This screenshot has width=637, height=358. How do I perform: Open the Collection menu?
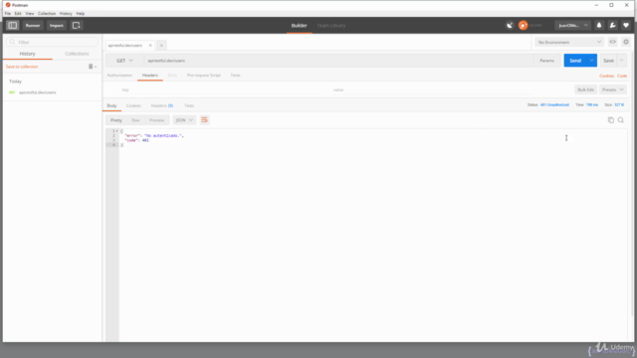pos(47,13)
